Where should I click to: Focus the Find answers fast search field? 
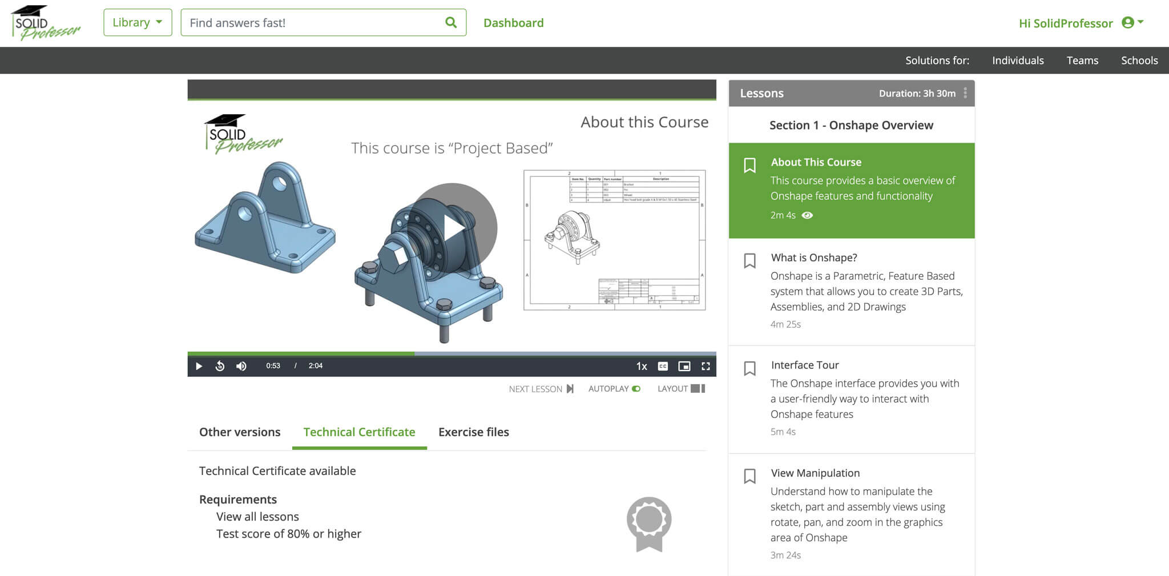tap(323, 22)
